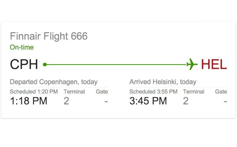Click the red HEL airport code
The height and width of the screenshot is (147, 237).
[214, 65]
